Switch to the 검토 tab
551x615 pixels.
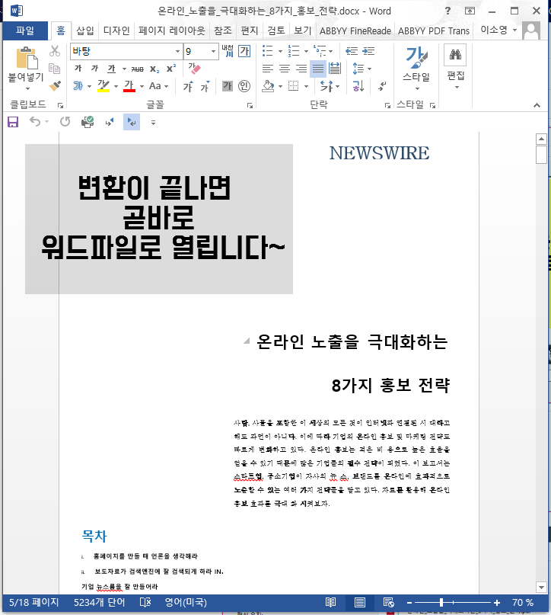click(x=276, y=30)
